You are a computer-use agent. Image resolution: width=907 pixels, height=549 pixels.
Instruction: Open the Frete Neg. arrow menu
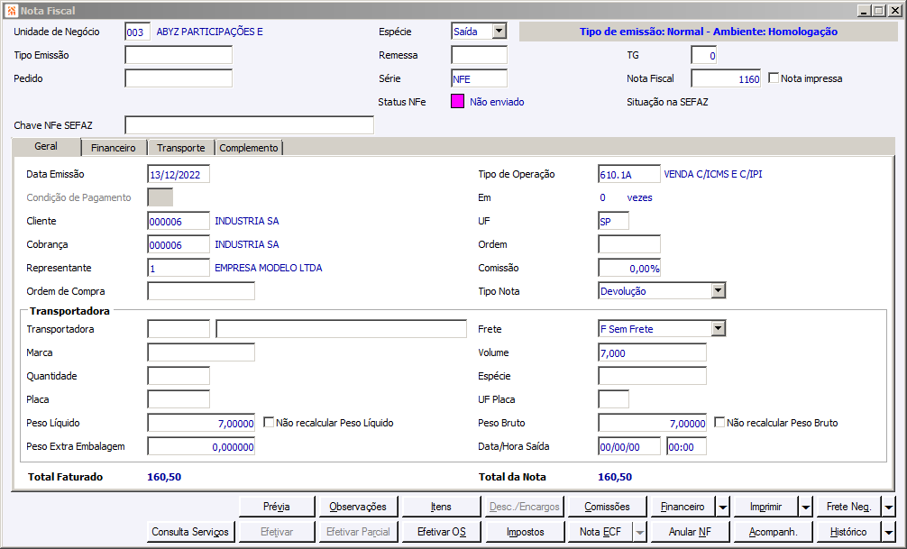point(888,507)
